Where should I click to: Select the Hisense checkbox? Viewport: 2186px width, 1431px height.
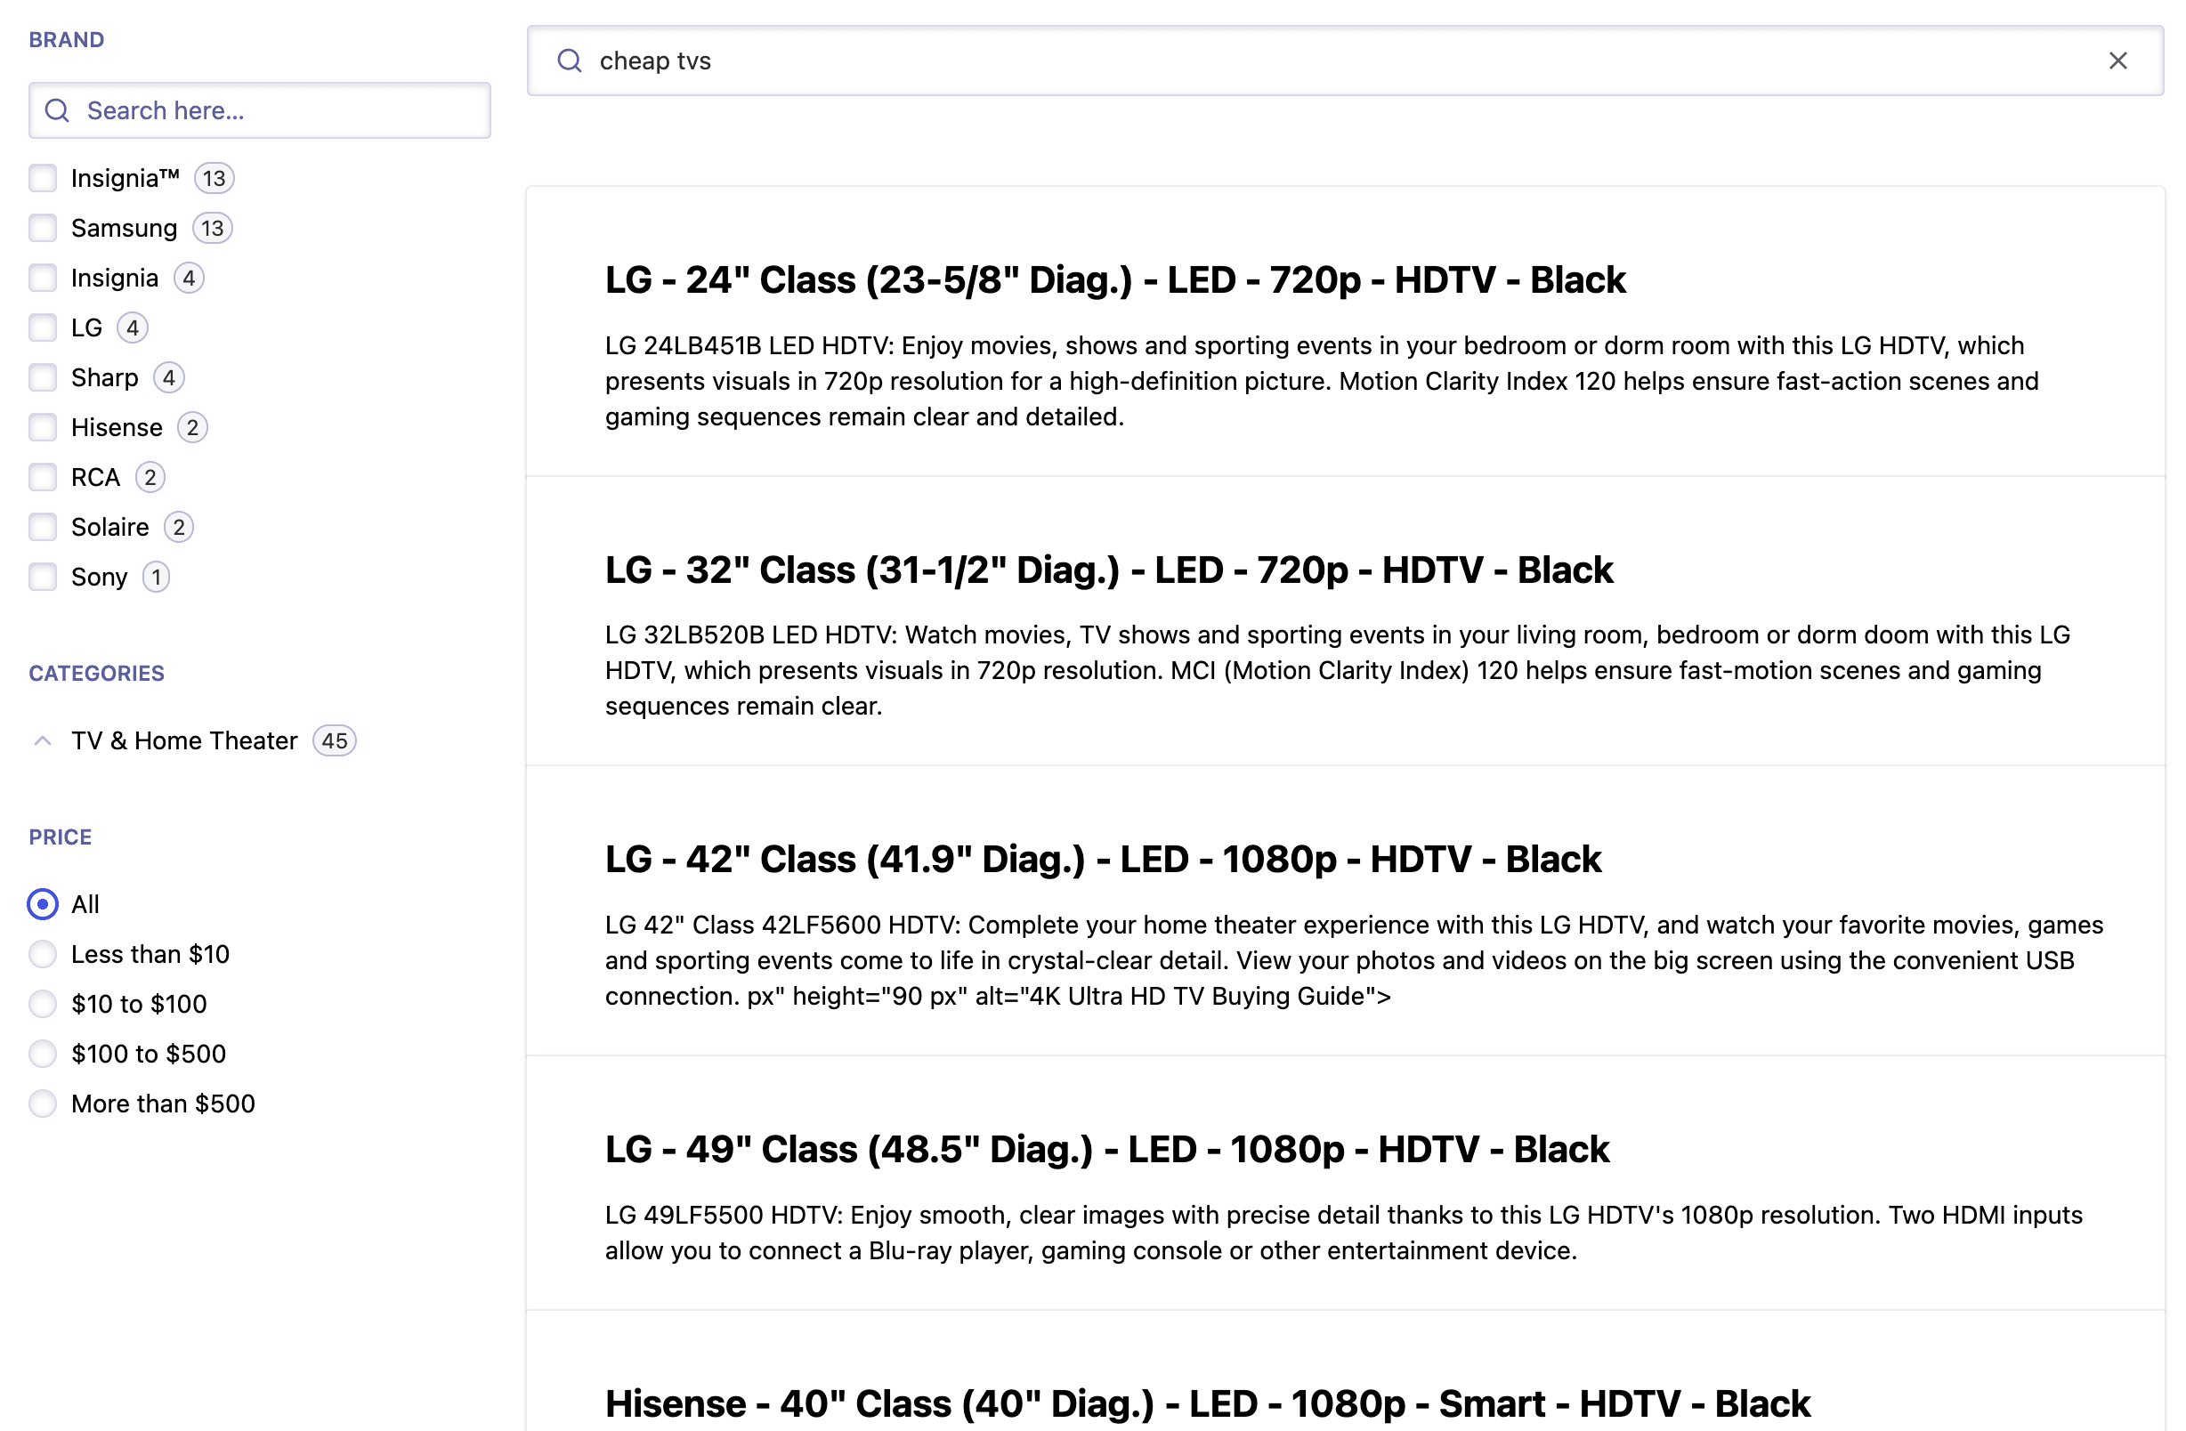[x=42, y=427]
